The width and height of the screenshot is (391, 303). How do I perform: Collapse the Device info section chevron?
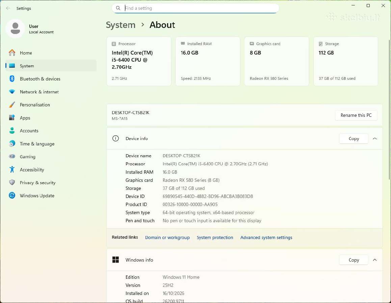374,138
